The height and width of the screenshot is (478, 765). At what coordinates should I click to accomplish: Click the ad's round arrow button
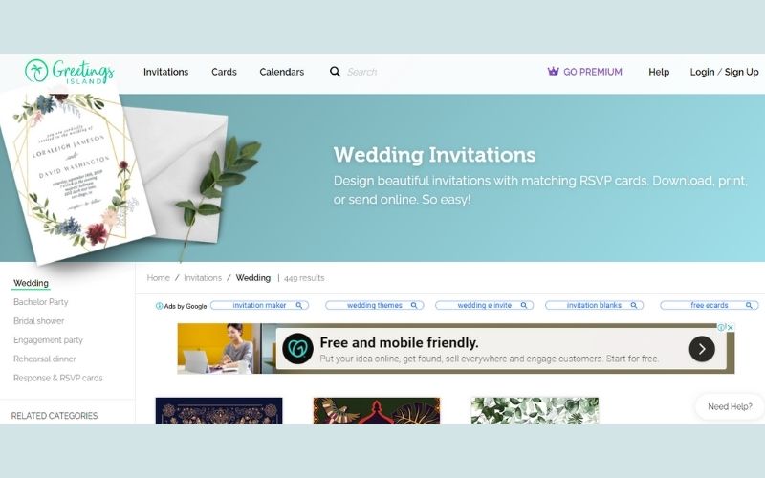702,348
